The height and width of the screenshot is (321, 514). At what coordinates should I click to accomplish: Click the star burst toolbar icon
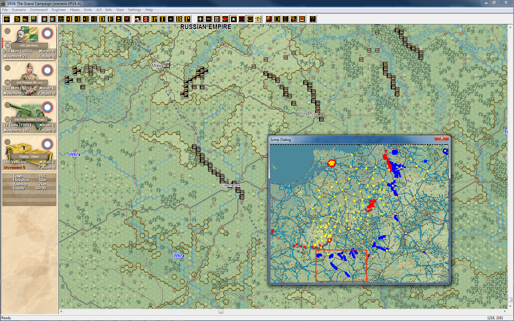tap(61, 19)
